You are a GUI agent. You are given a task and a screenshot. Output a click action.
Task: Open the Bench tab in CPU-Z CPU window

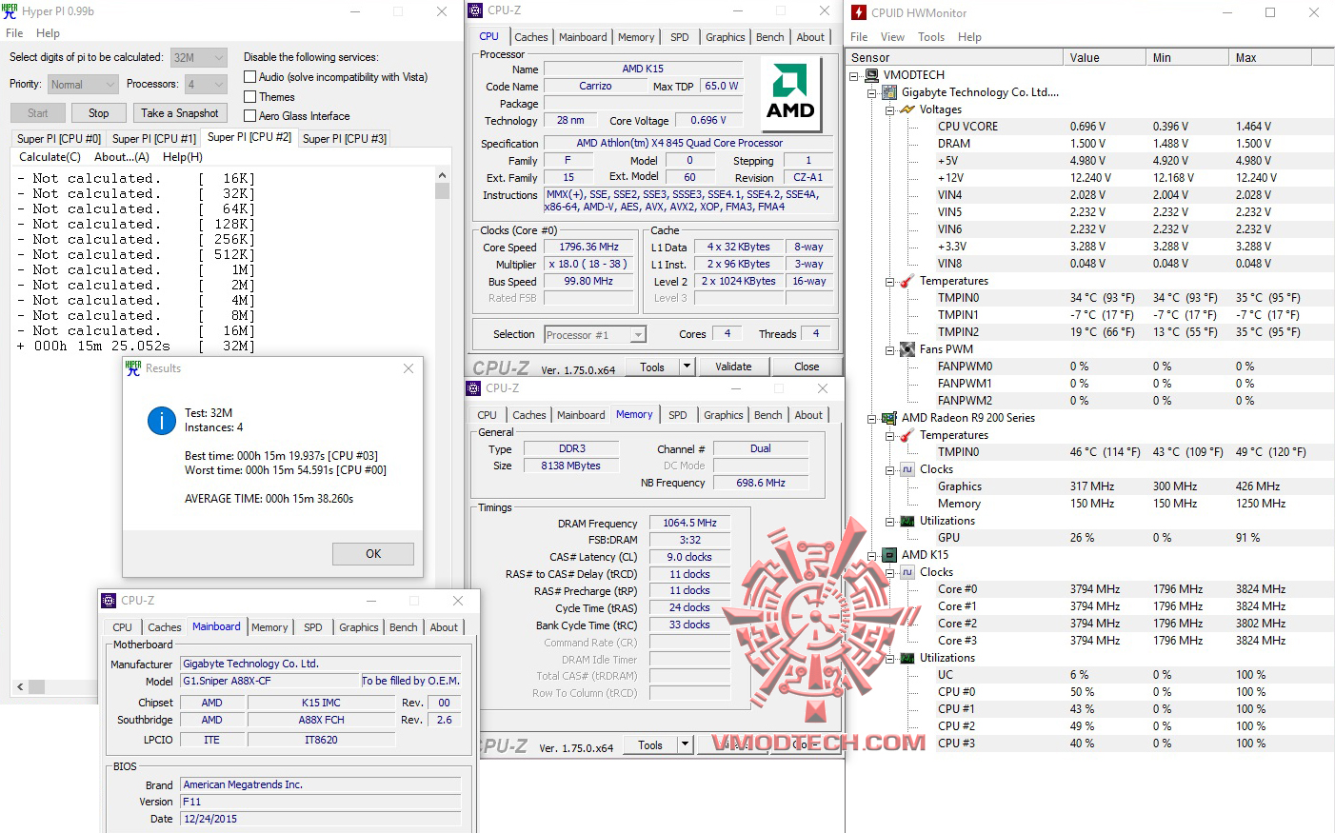click(x=770, y=37)
